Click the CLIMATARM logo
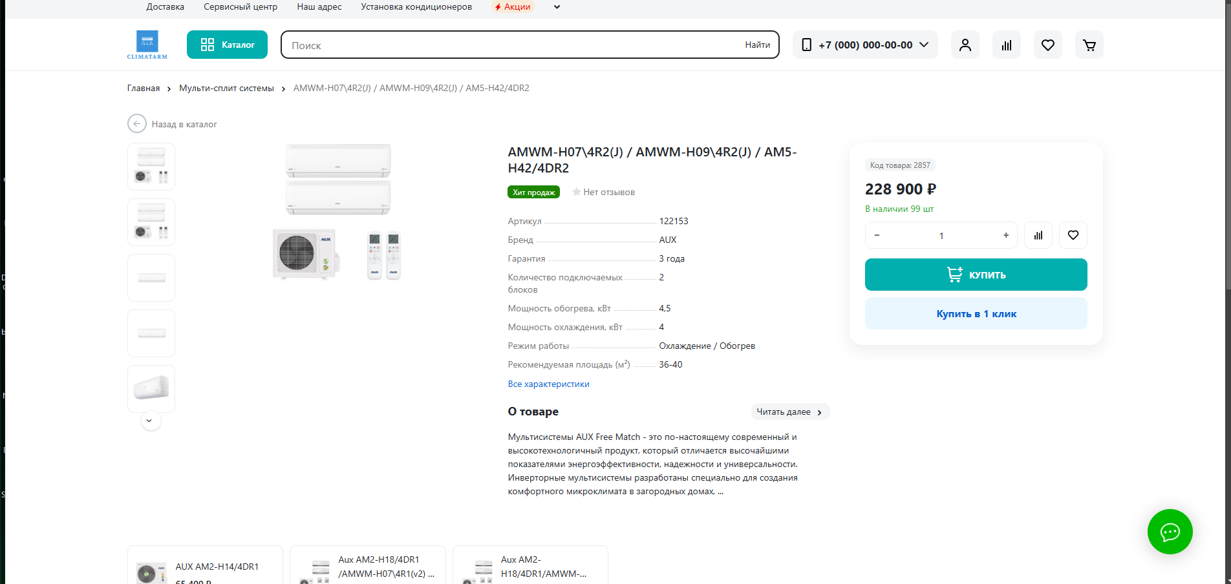Viewport: 1231px width, 584px height. [x=147, y=45]
